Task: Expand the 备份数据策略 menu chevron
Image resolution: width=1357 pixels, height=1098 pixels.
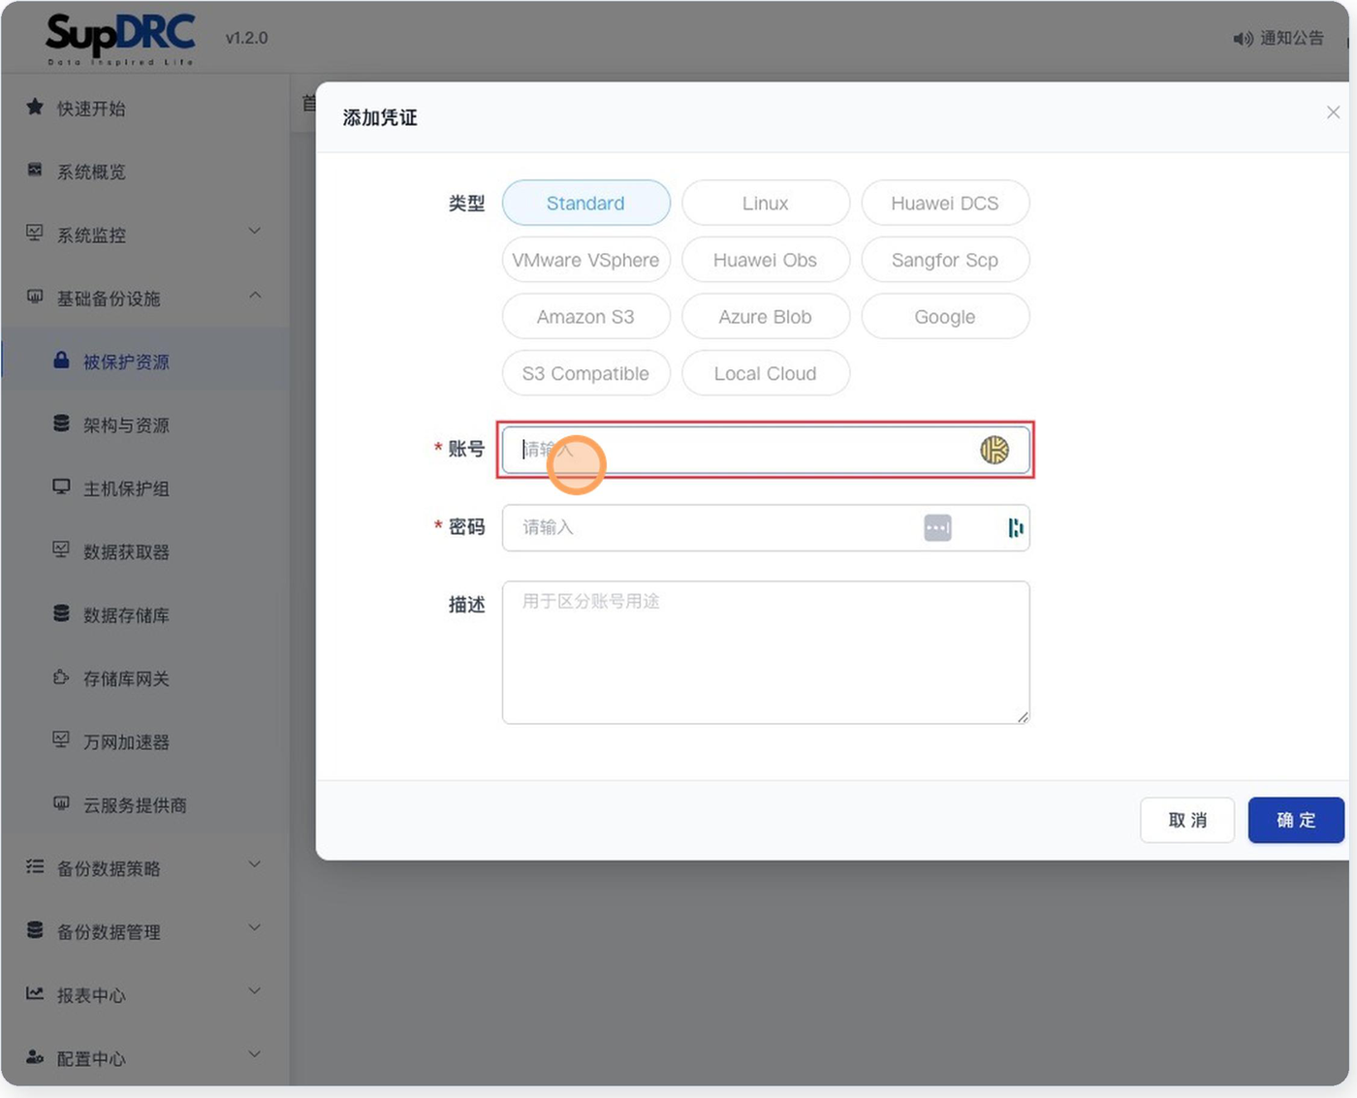Action: pos(255,863)
